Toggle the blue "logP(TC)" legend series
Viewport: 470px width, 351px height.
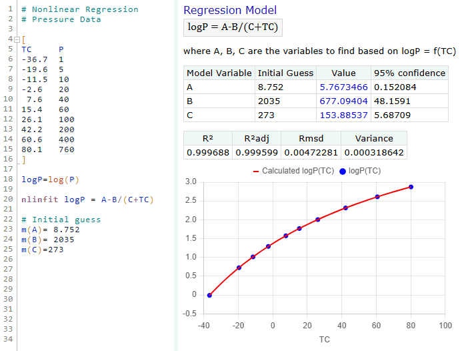coord(365,171)
